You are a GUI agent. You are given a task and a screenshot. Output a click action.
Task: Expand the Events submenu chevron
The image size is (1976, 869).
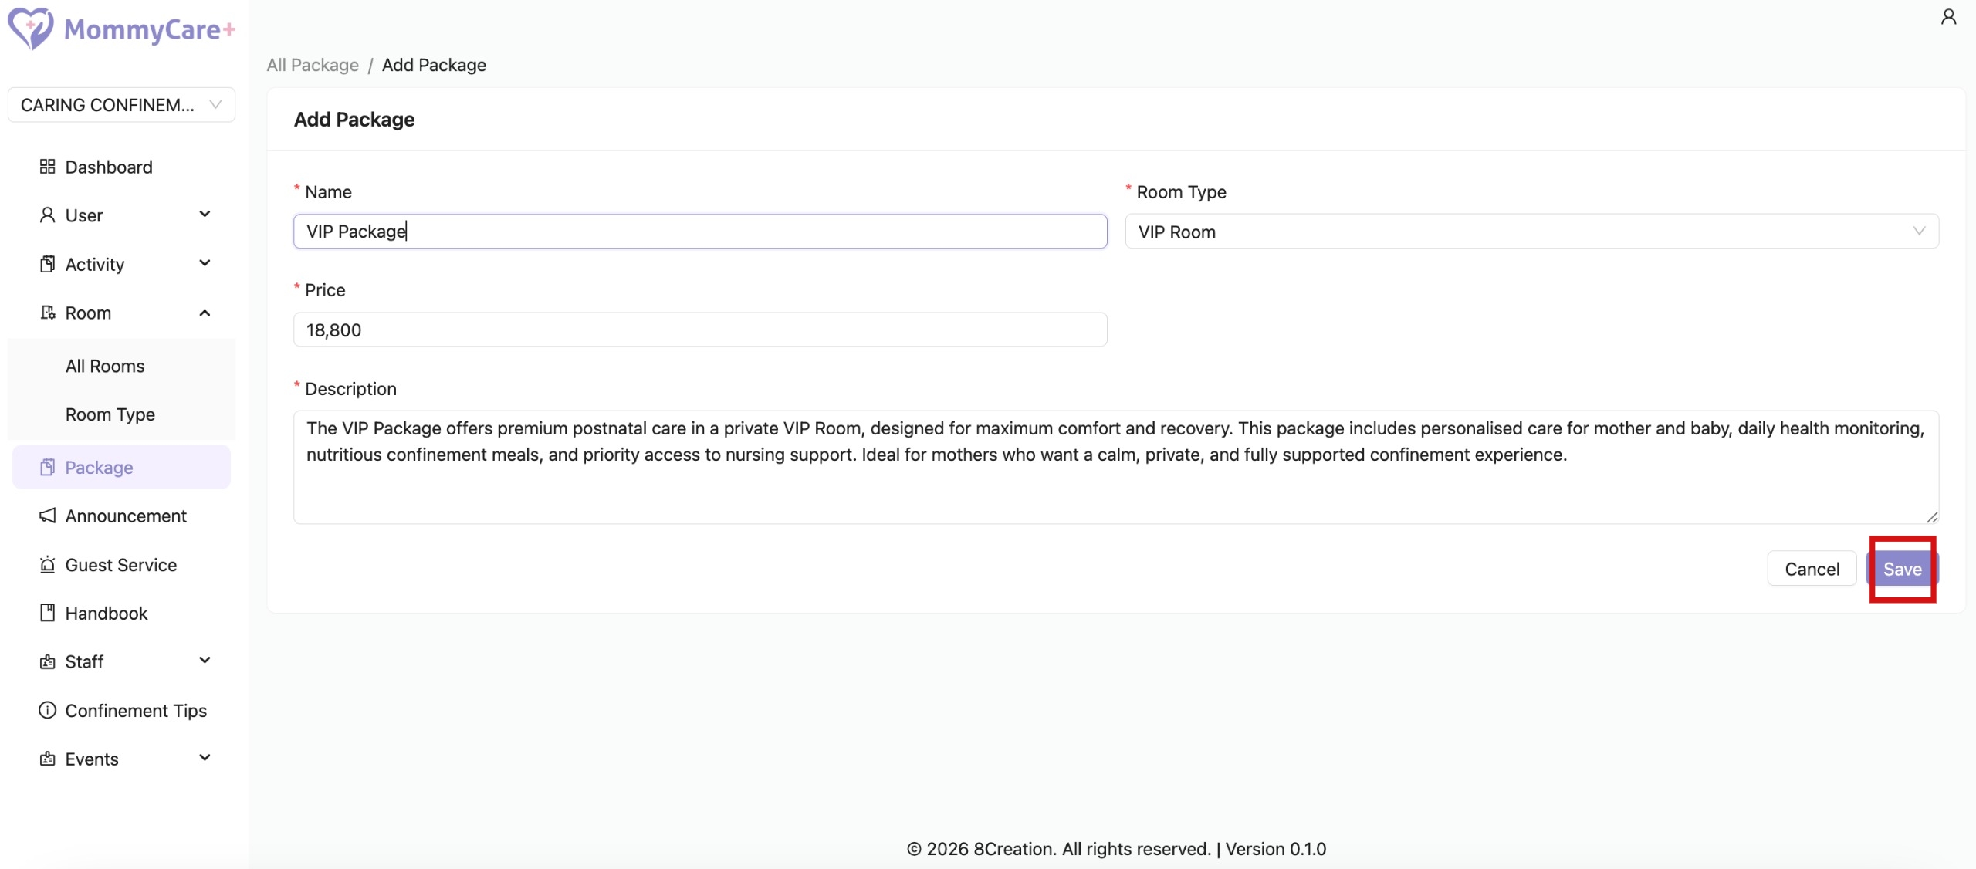coord(205,758)
